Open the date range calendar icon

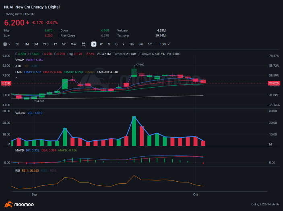(83, 44)
